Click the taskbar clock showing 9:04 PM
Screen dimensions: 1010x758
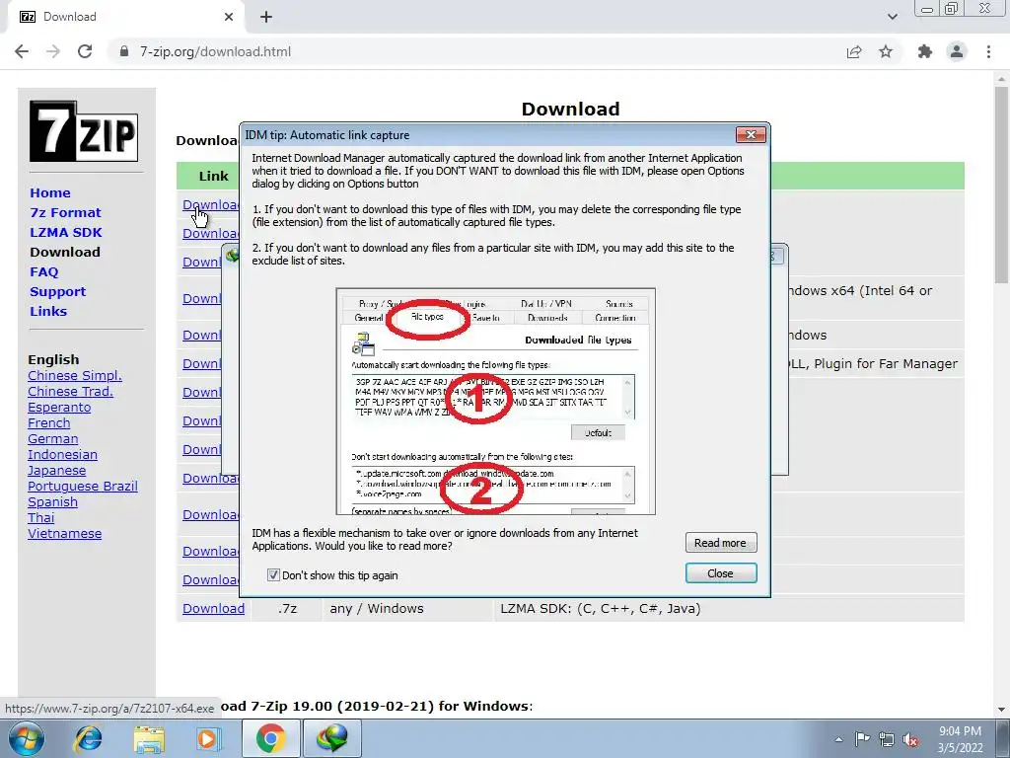[x=961, y=731]
